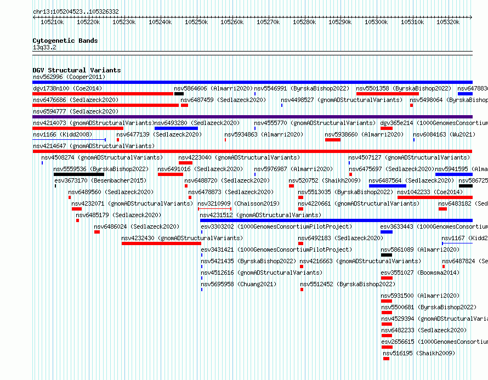Click the black nsv5861089 variant bar
The height and width of the screenshot is (380, 488).
(387, 255)
